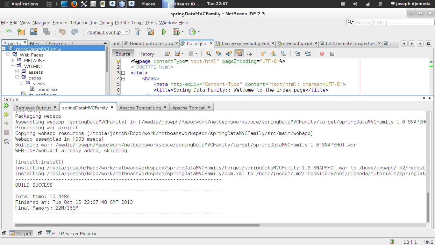Collapse the WEB-INF folder
The image size is (435, 245).
click(13, 66)
